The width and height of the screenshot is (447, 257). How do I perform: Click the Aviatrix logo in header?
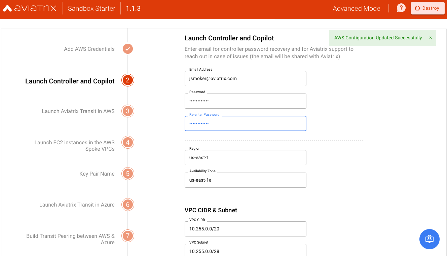[x=30, y=8]
